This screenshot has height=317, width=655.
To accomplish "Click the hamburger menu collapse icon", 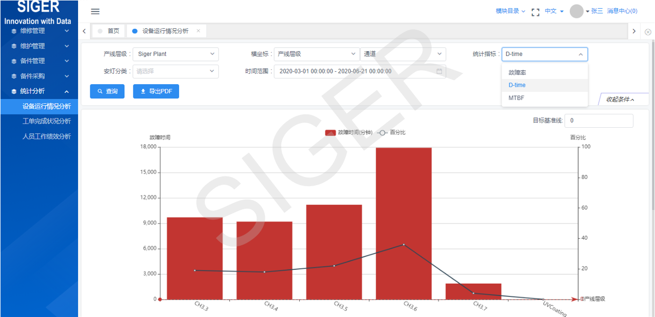I will coord(95,11).
